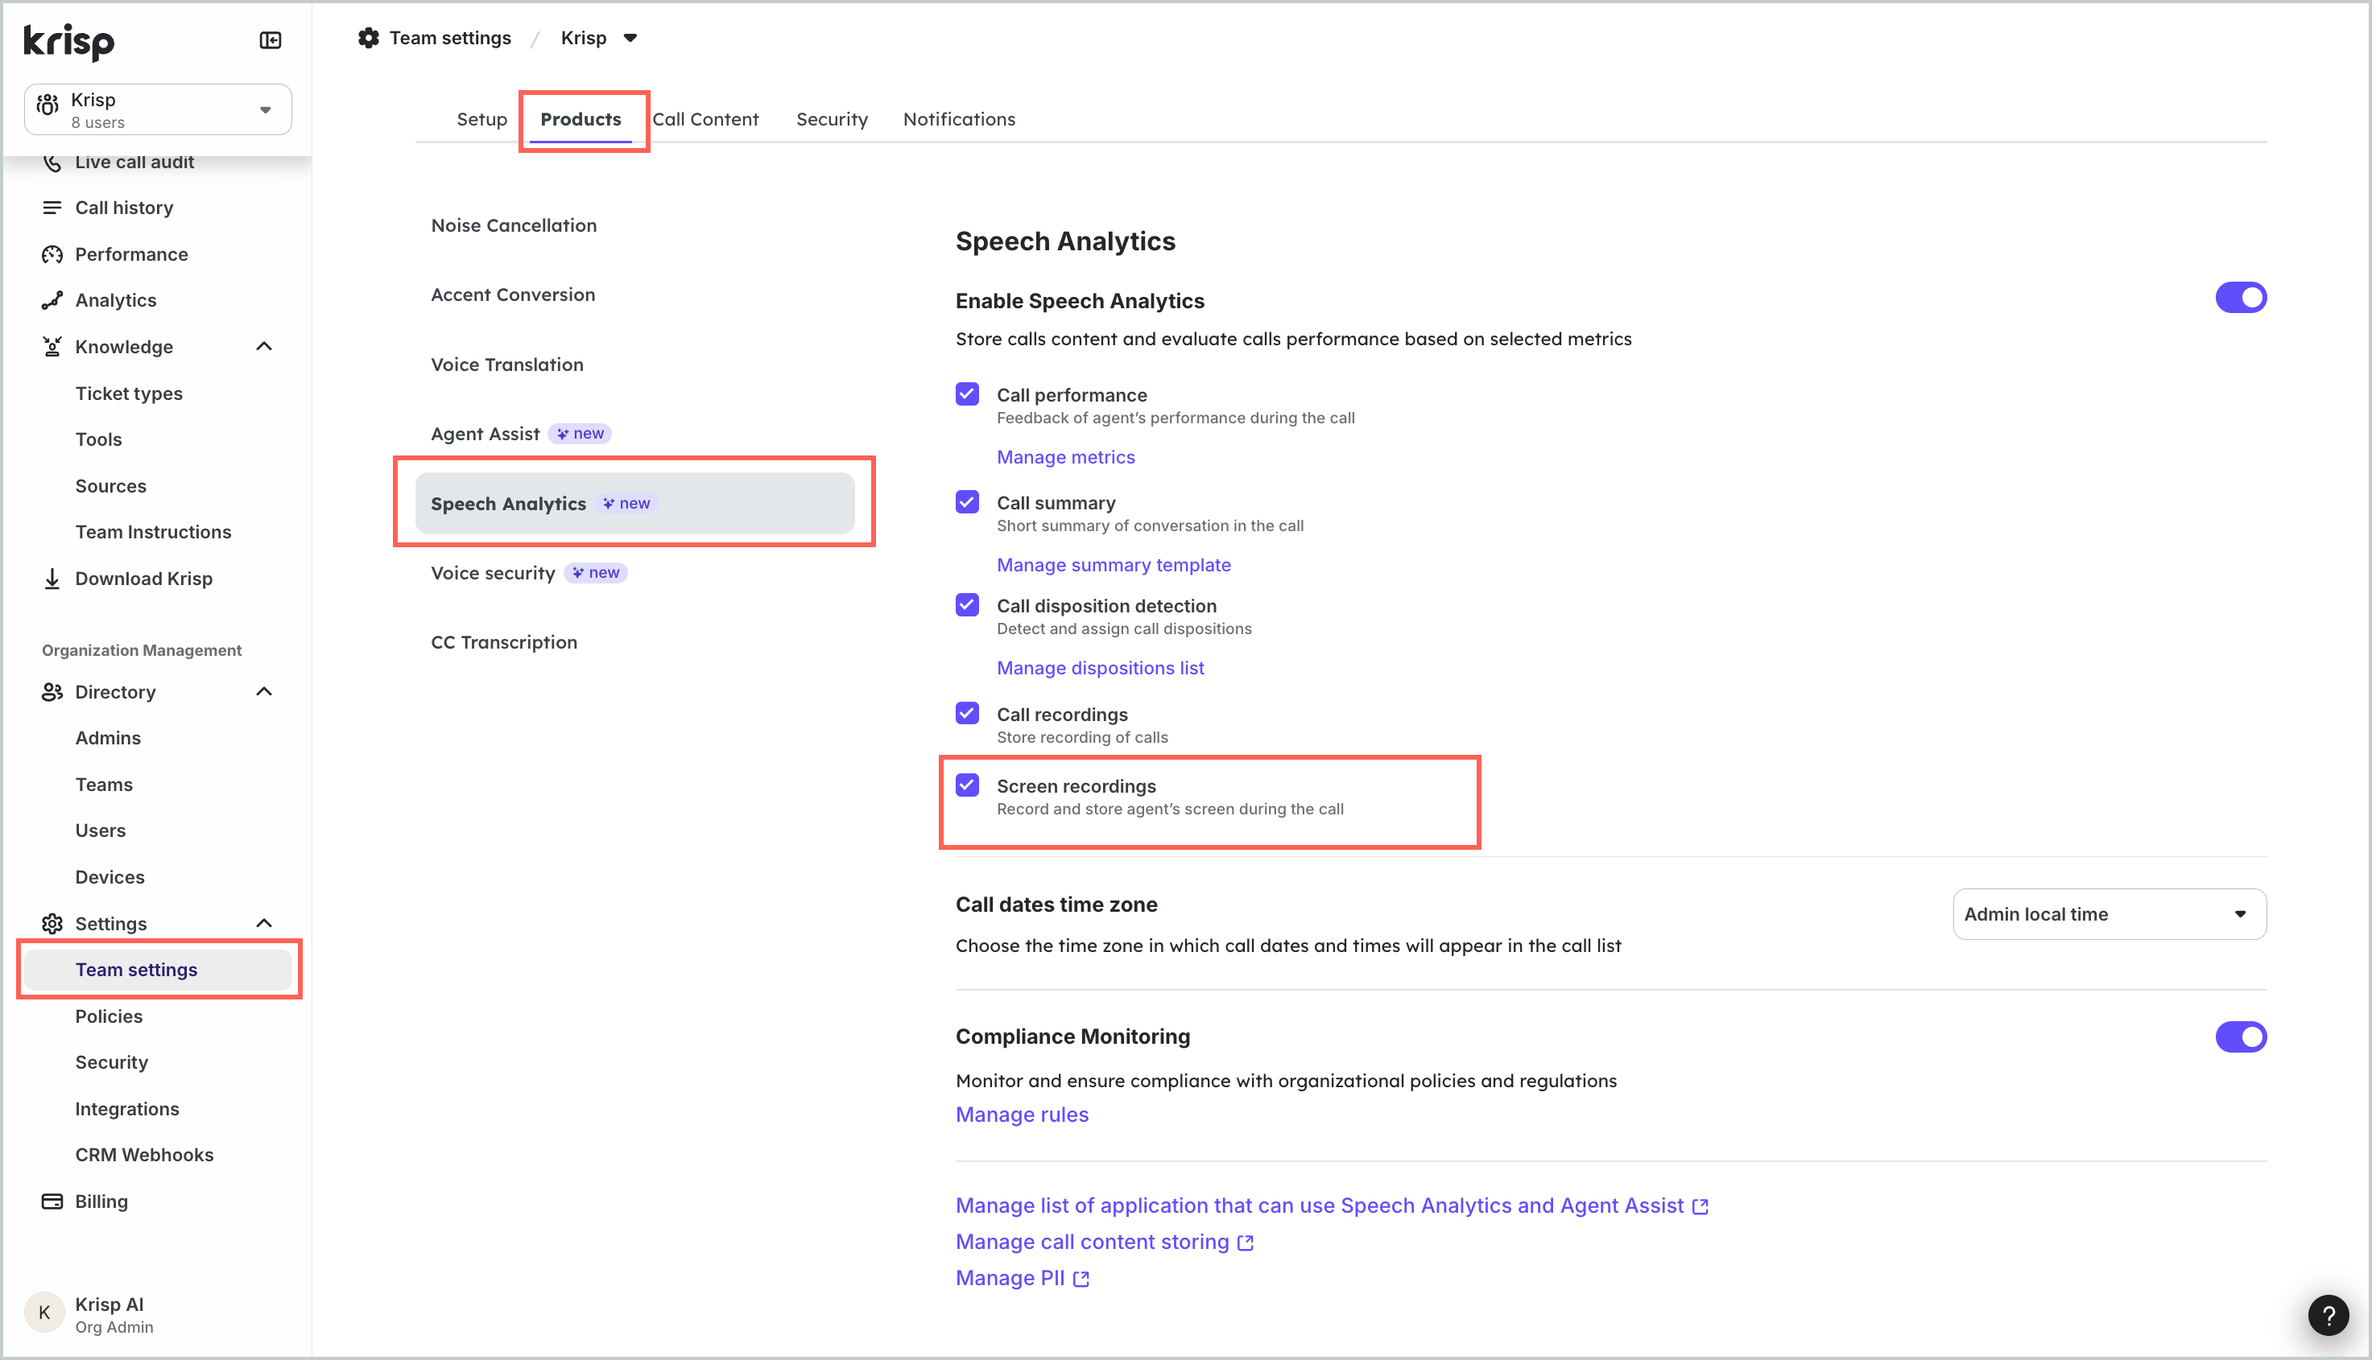Open the Admin local time dropdown
The height and width of the screenshot is (1360, 2372).
2109,914
